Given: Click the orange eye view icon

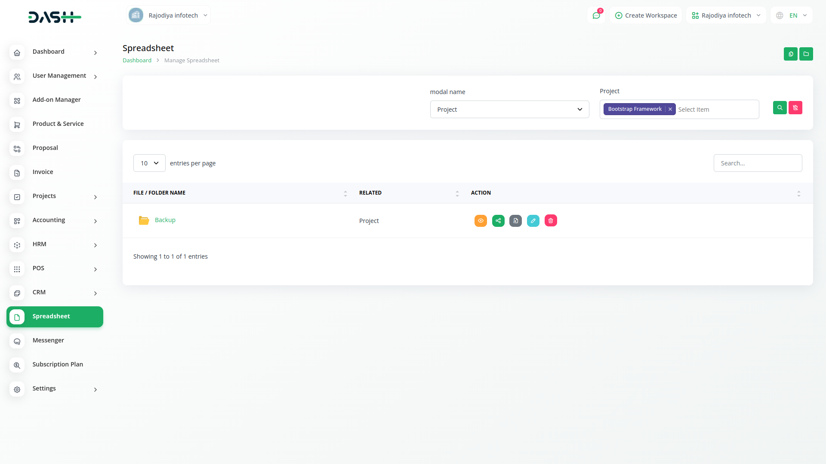Looking at the screenshot, I should coord(481,221).
